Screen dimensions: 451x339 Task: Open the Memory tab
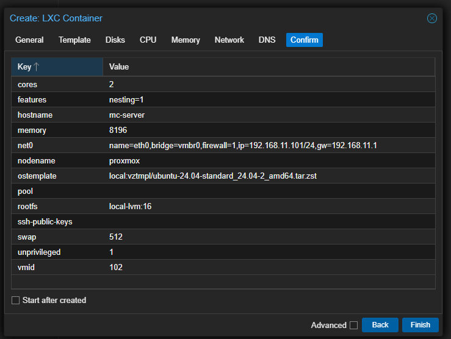186,40
